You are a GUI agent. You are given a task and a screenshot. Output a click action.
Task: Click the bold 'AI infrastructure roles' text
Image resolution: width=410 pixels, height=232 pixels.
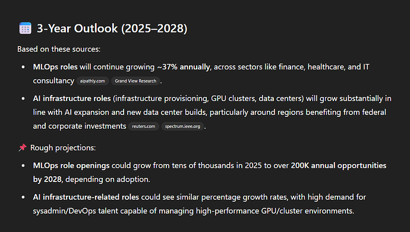(x=72, y=98)
